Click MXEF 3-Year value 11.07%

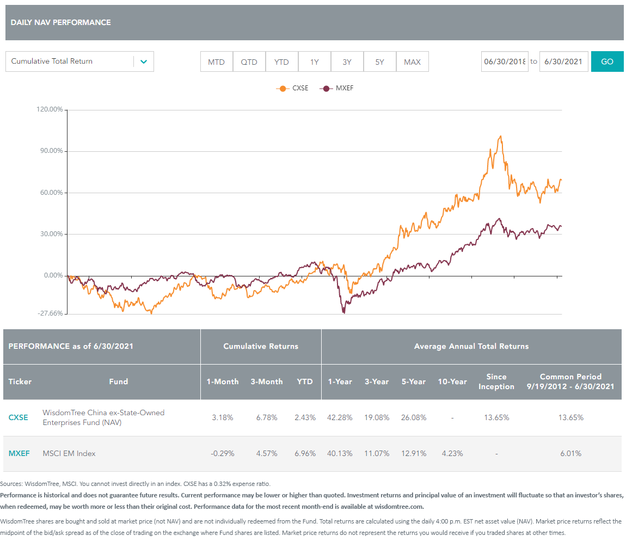[x=377, y=453]
